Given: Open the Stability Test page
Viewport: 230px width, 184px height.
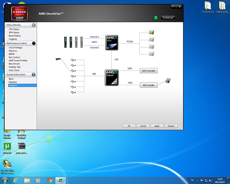Looking at the screenshot, I should pyautogui.click(x=14, y=67).
